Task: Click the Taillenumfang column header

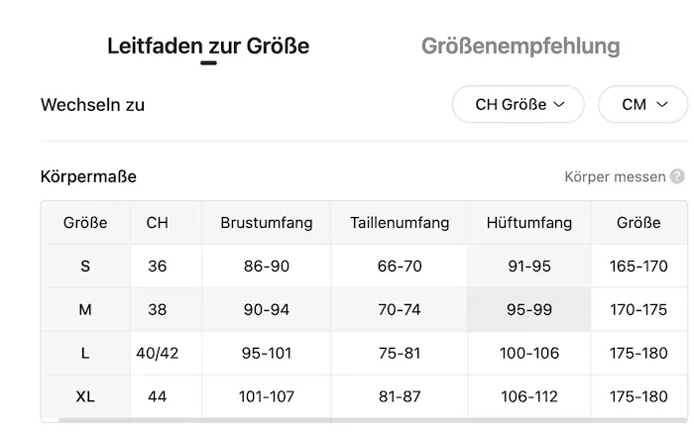Action: (400, 222)
